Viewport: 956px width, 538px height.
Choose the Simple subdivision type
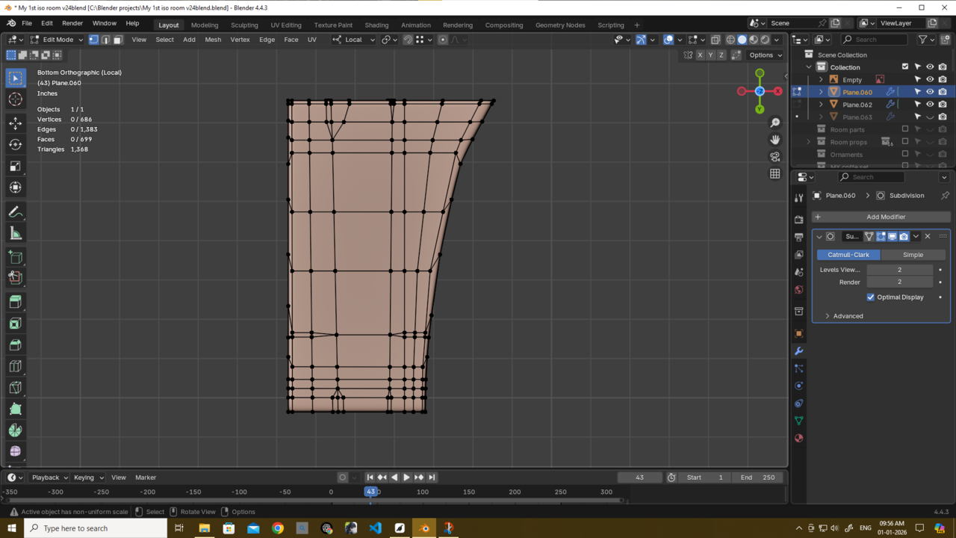pyautogui.click(x=913, y=255)
